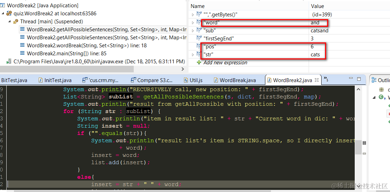
Task: Collapse the Thread [main] (Suspended) node
Action: (9, 22)
